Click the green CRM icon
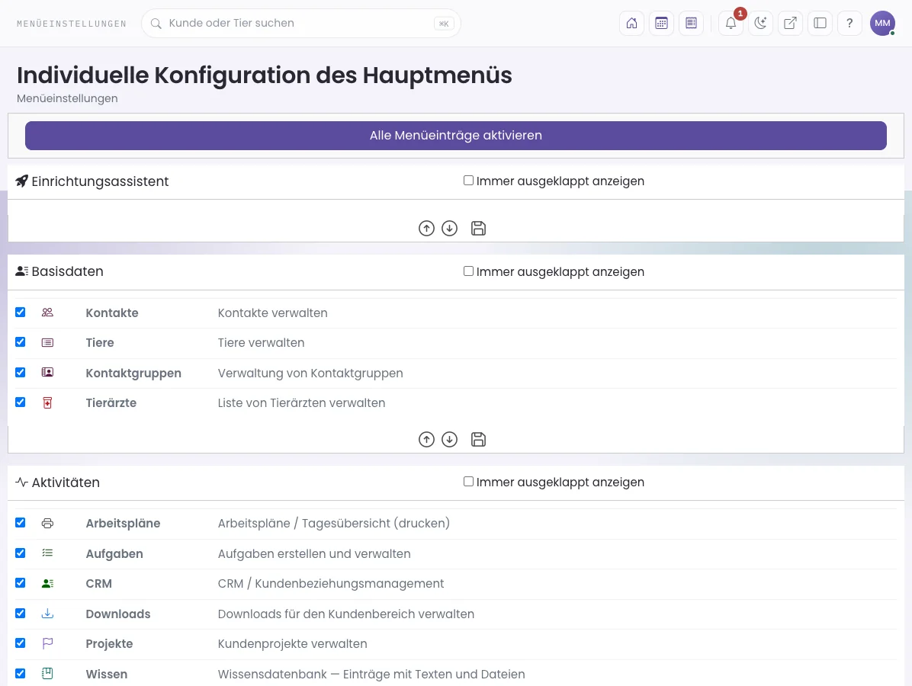The width and height of the screenshot is (912, 686). click(48, 584)
